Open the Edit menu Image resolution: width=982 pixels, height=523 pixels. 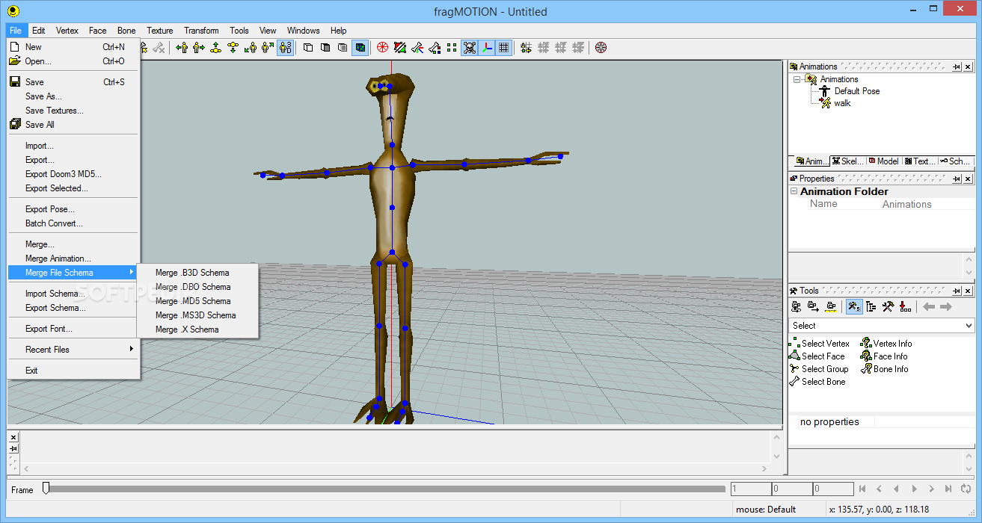[39, 31]
